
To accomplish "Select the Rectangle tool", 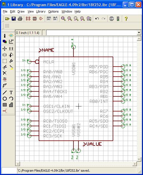I will click(5, 105).
